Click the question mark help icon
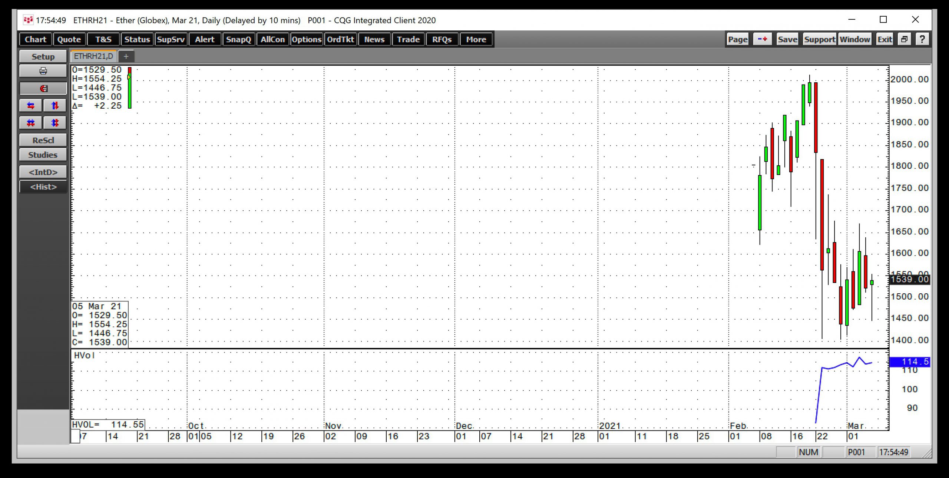949x478 pixels. click(922, 39)
